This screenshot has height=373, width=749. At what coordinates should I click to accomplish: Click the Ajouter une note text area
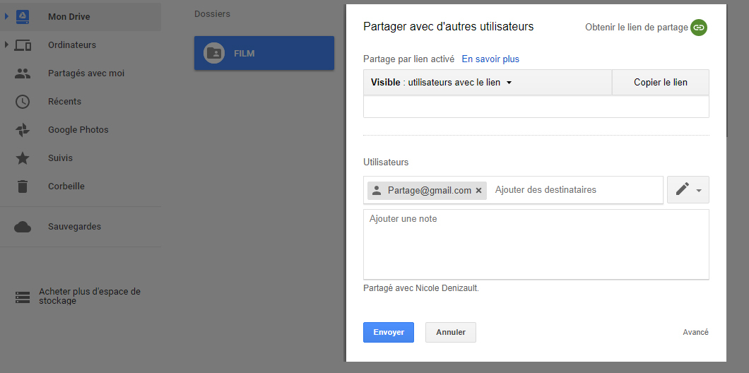[x=536, y=244]
